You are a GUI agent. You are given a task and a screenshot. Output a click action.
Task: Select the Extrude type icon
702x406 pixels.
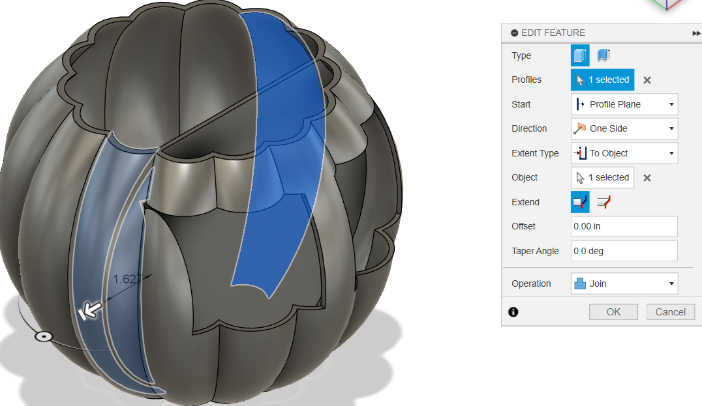[x=580, y=55]
